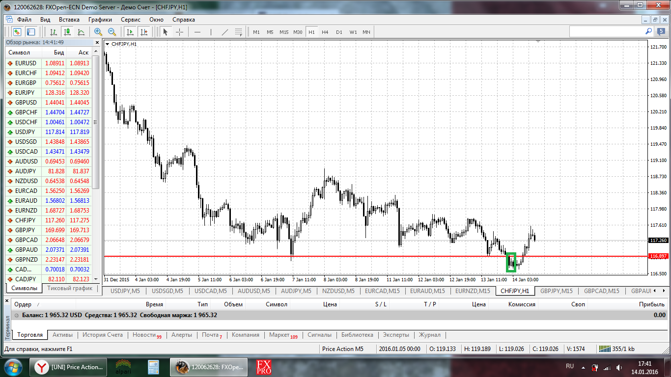The height and width of the screenshot is (377, 671).
Task: Open the Вставка menu
Action: tap(69, 20)
